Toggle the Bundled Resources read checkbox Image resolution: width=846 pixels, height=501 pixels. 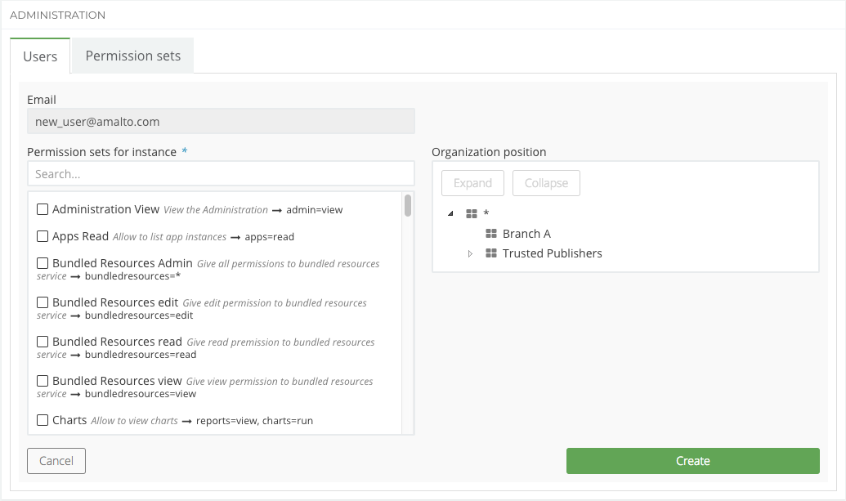(43, 342)
